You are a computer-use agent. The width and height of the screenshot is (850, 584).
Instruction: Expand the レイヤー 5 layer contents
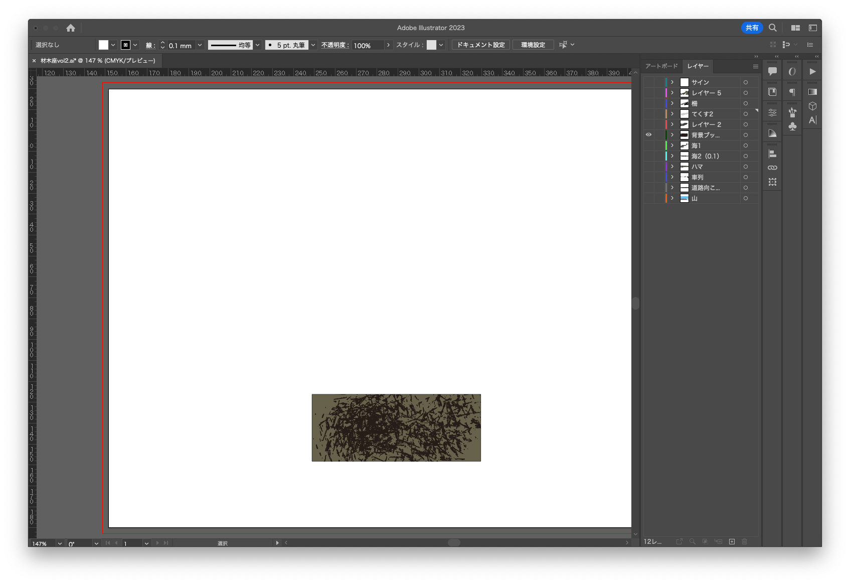[x=672, y=93]
